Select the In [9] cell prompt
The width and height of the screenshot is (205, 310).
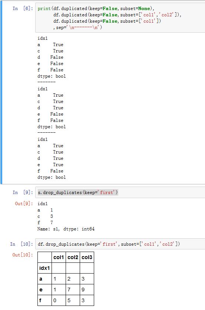pos(23,193)
